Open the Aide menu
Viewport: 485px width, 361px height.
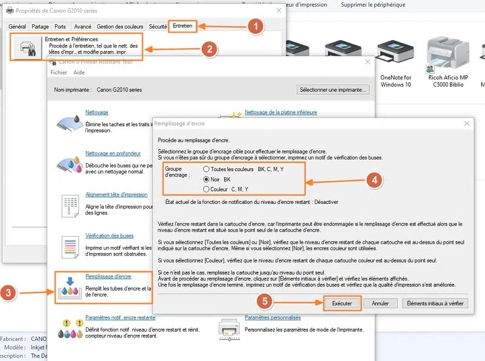coord(79,72)
